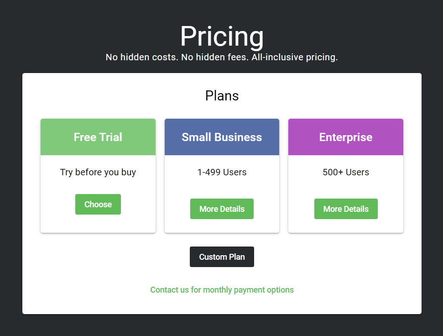Open More Details for Enterprise plan

point(346,209)
